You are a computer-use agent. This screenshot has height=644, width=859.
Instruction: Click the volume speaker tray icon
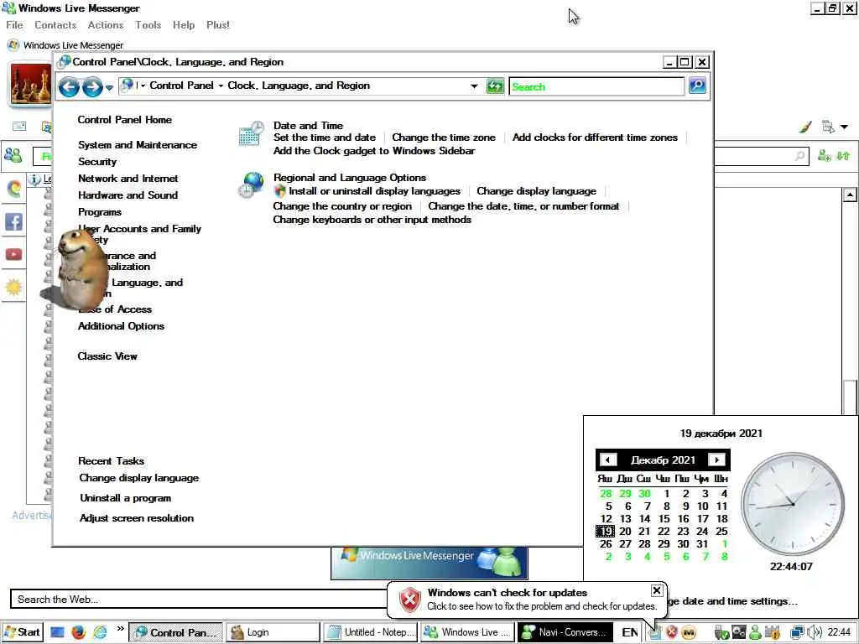click(815, 632)
